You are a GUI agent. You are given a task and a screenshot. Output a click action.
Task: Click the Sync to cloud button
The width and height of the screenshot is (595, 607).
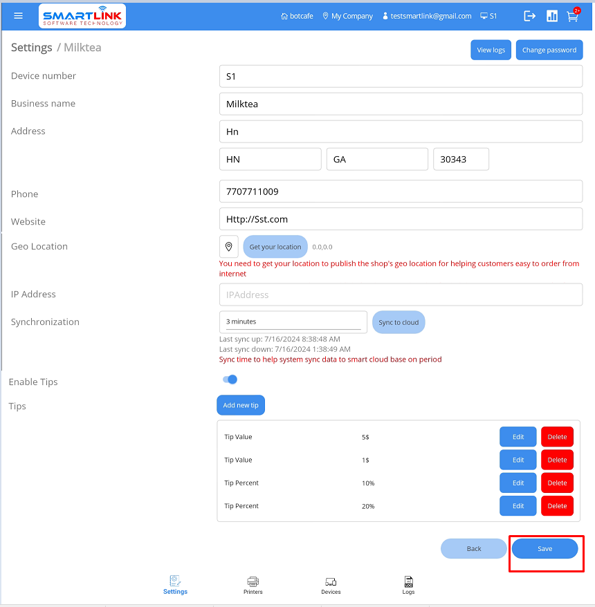399,322
